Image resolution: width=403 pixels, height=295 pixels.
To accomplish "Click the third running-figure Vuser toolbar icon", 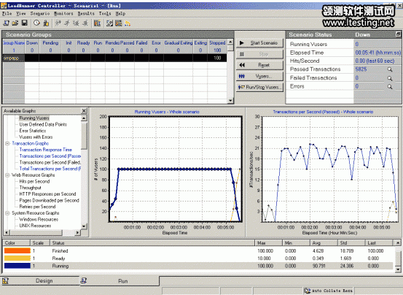I will (76, 23).
